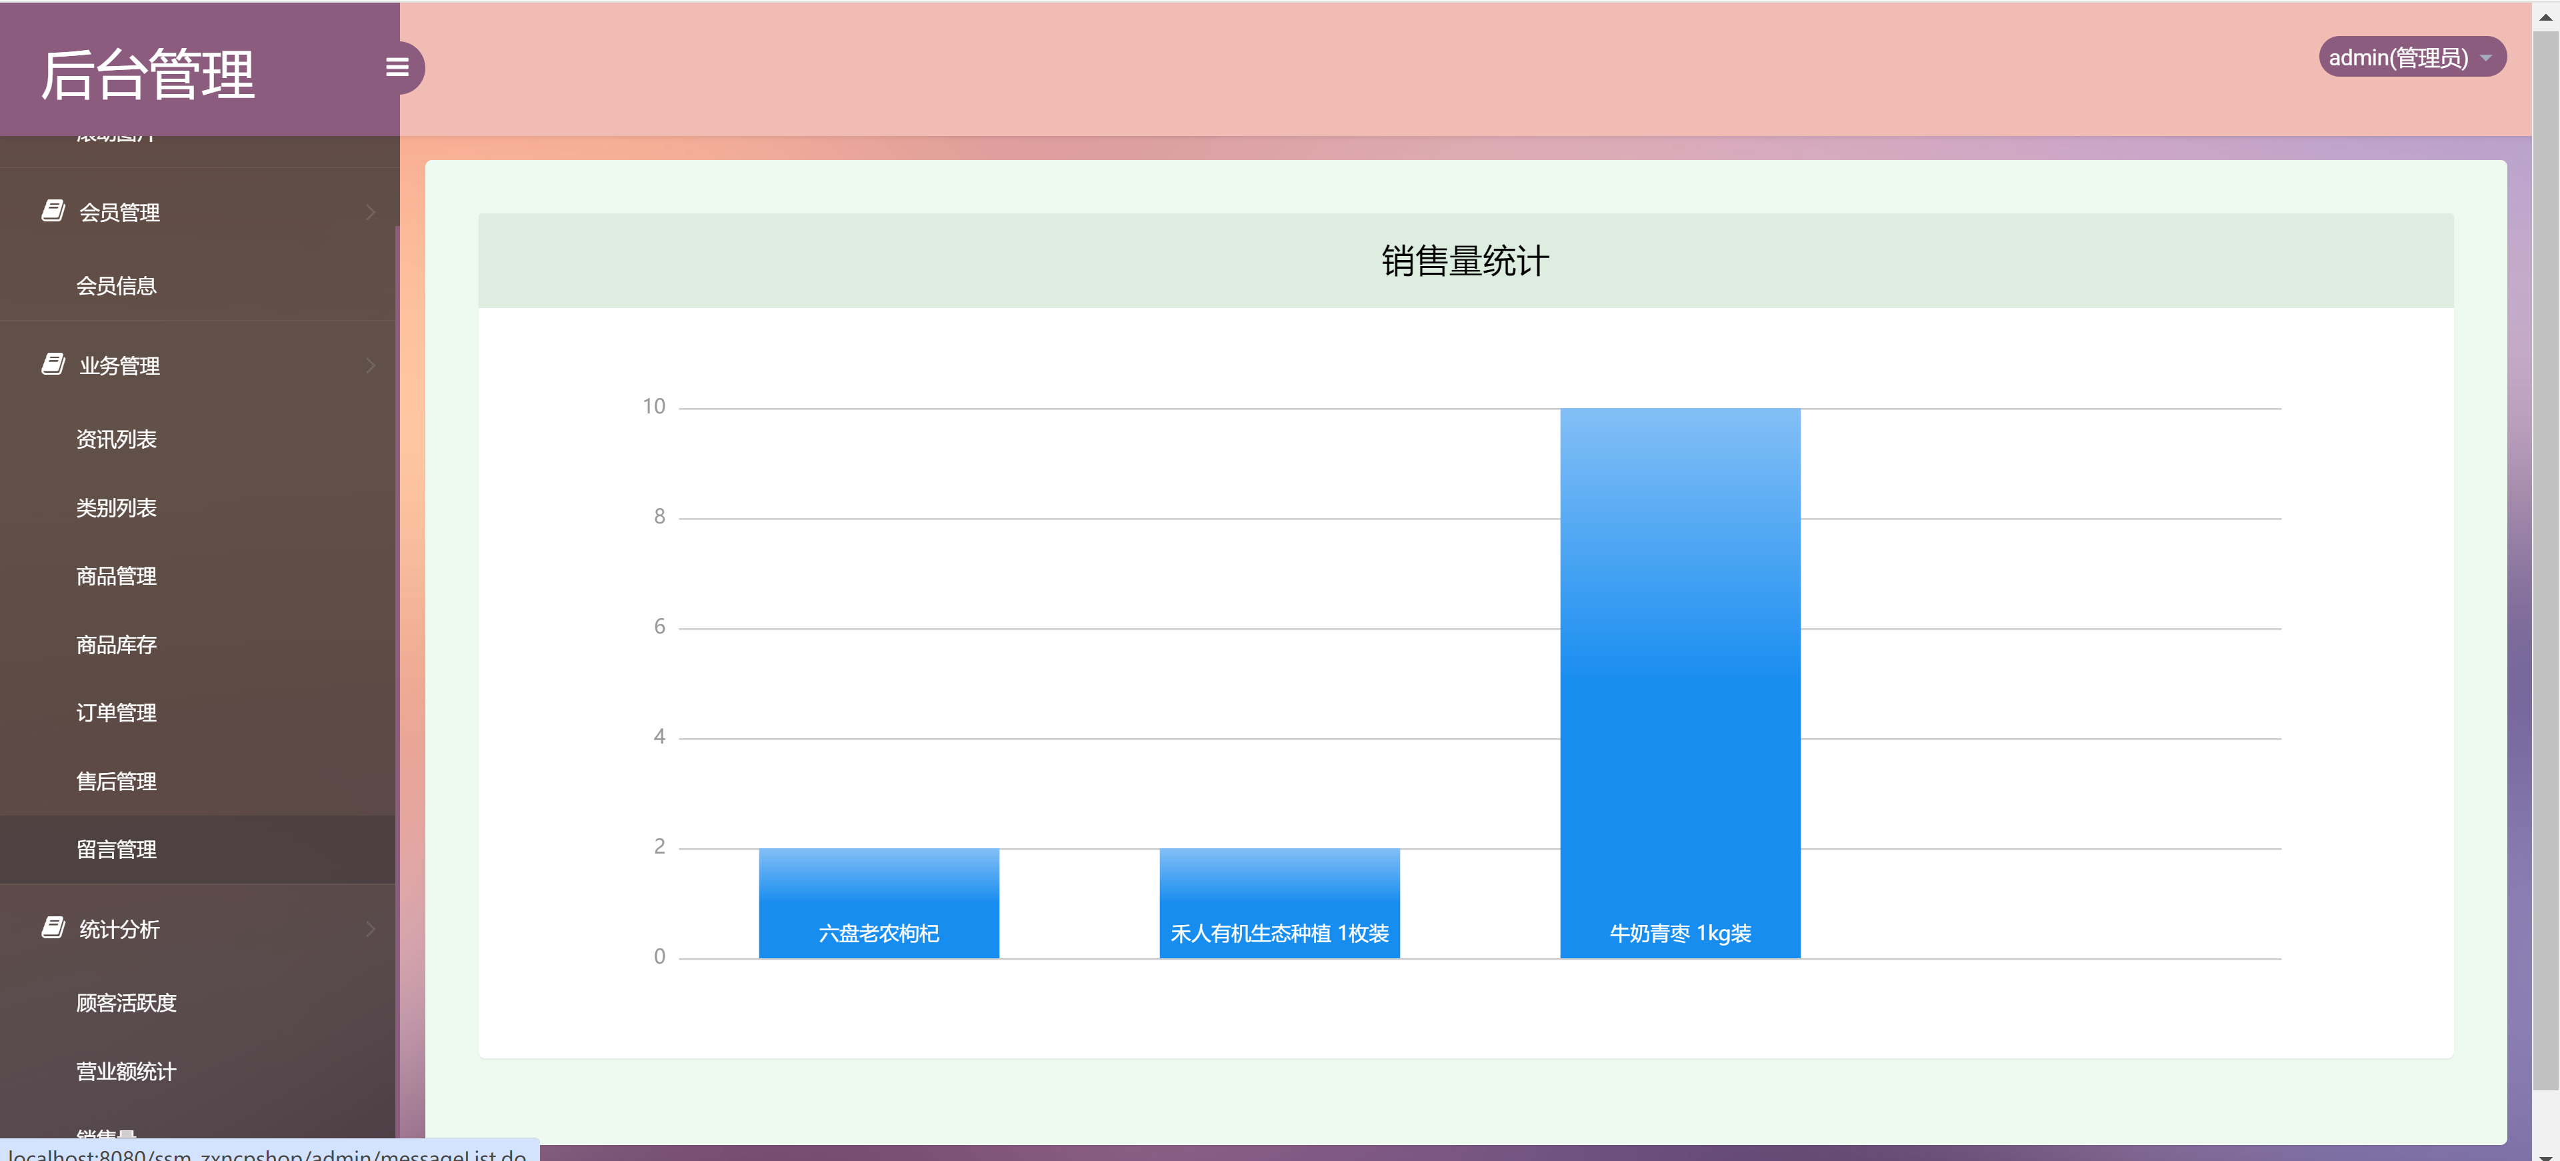Expand the 统计分析 section chevron
Screen dimensions: 2560x1161
371,928
